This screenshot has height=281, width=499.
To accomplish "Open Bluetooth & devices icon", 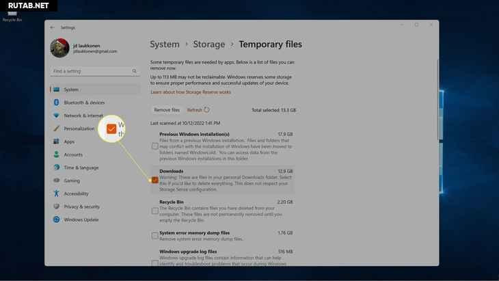I will click(x=57, y=103).
